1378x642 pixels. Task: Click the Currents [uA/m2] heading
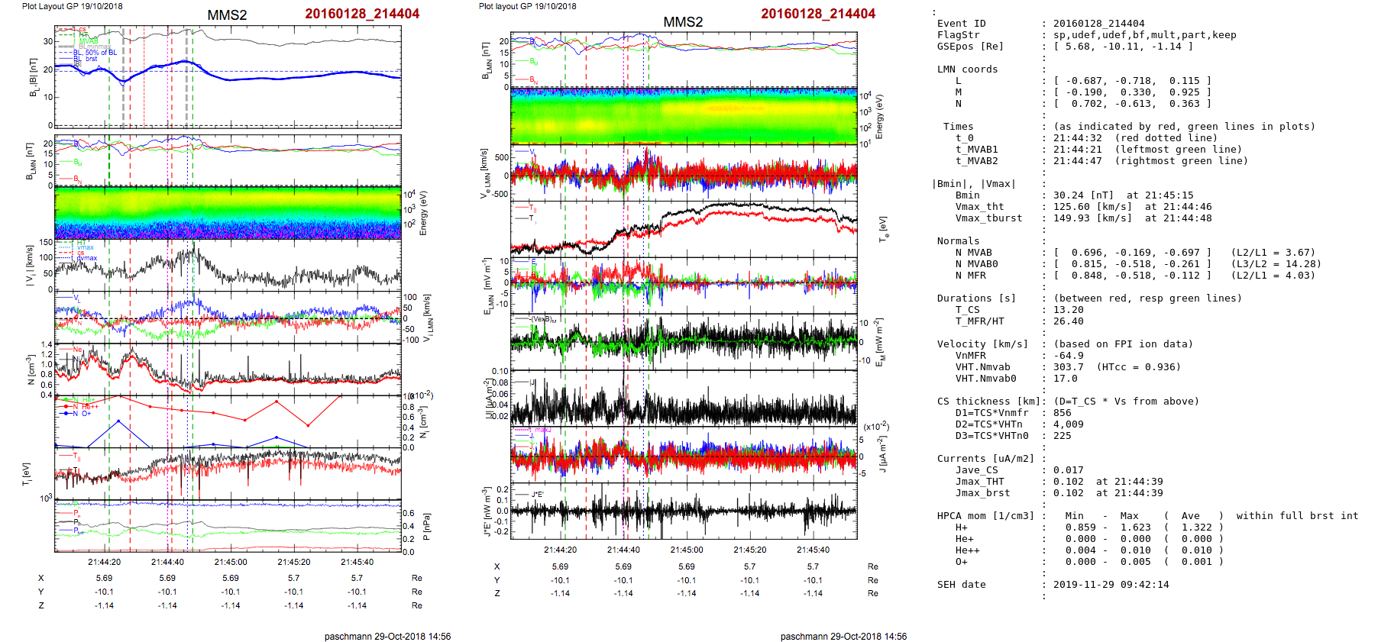pos(985,459)
